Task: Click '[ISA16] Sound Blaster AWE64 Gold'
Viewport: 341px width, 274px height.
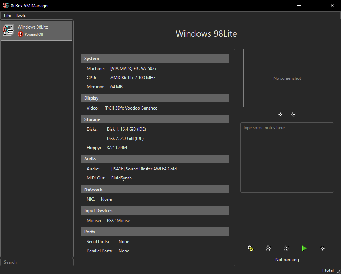Action: click(x=144, y=169)
